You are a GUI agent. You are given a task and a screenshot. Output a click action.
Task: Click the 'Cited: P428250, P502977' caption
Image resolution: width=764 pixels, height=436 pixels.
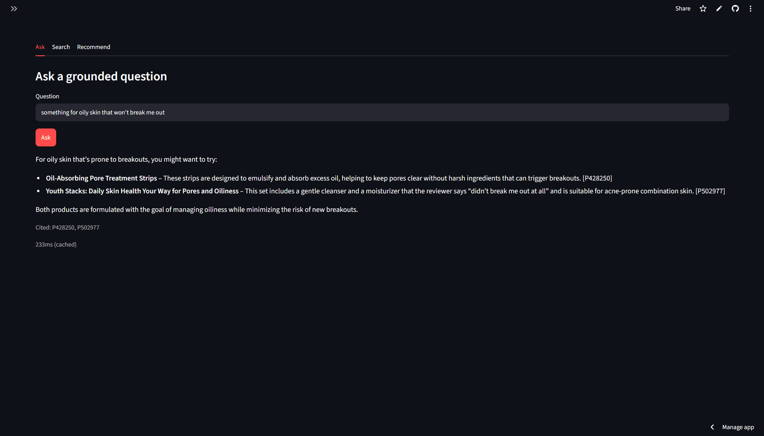(67, 228)
